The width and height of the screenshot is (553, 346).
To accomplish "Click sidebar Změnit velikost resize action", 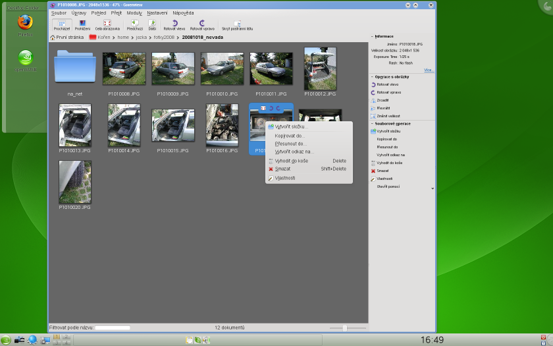I will tap(386, 116).
